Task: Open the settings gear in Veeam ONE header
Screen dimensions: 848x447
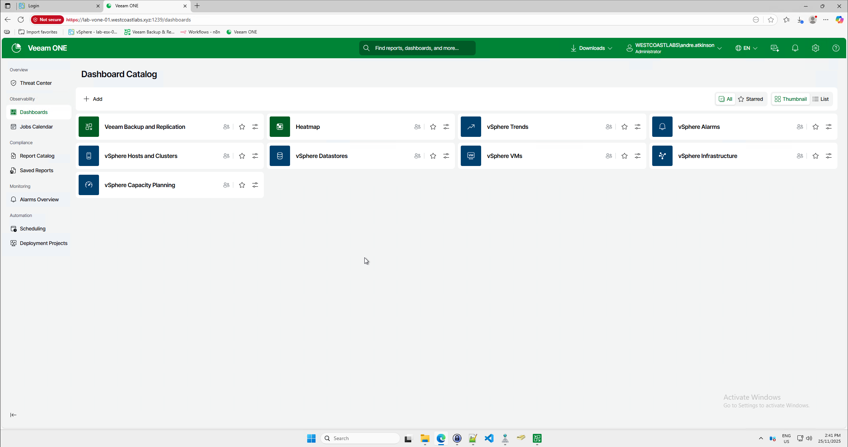Action: [x=816, y=48]
